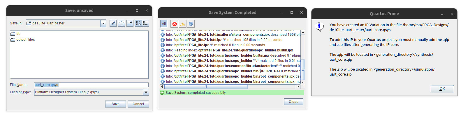The image size is (461, 120).
Task: Filter messages to show errors only
Action: coord(174,24)
